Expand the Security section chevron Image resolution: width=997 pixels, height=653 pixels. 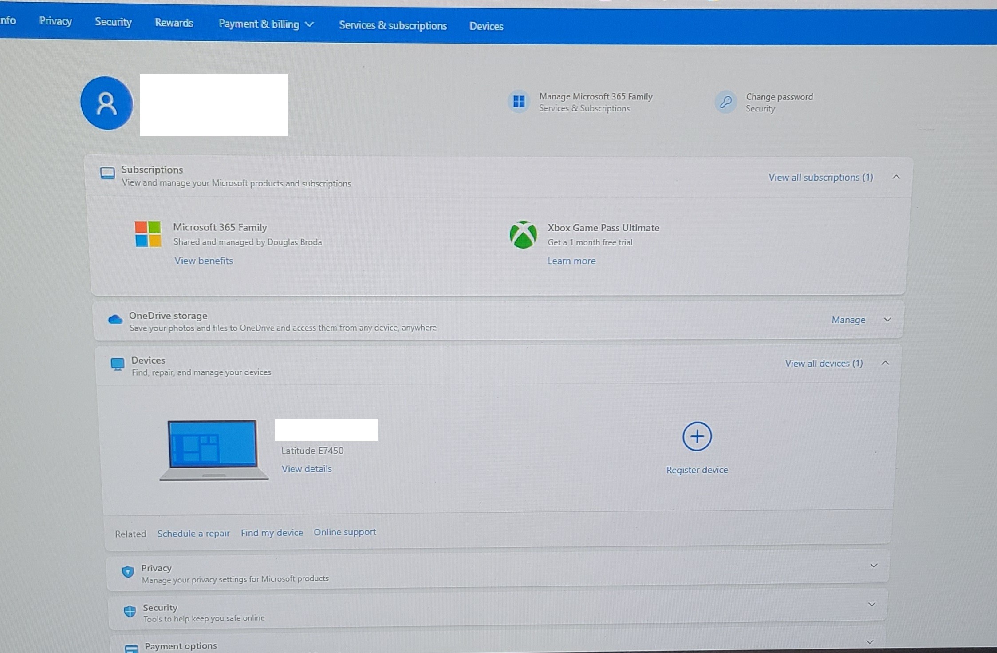point(871,604)
